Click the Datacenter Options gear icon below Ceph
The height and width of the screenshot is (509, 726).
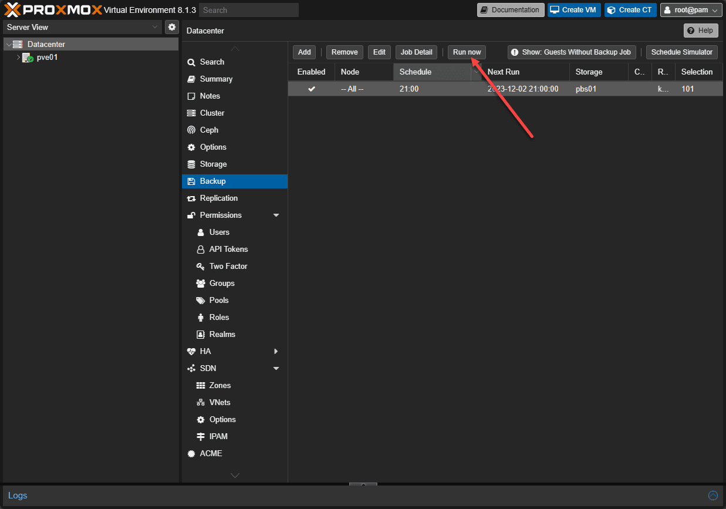[x=191, y=147]
